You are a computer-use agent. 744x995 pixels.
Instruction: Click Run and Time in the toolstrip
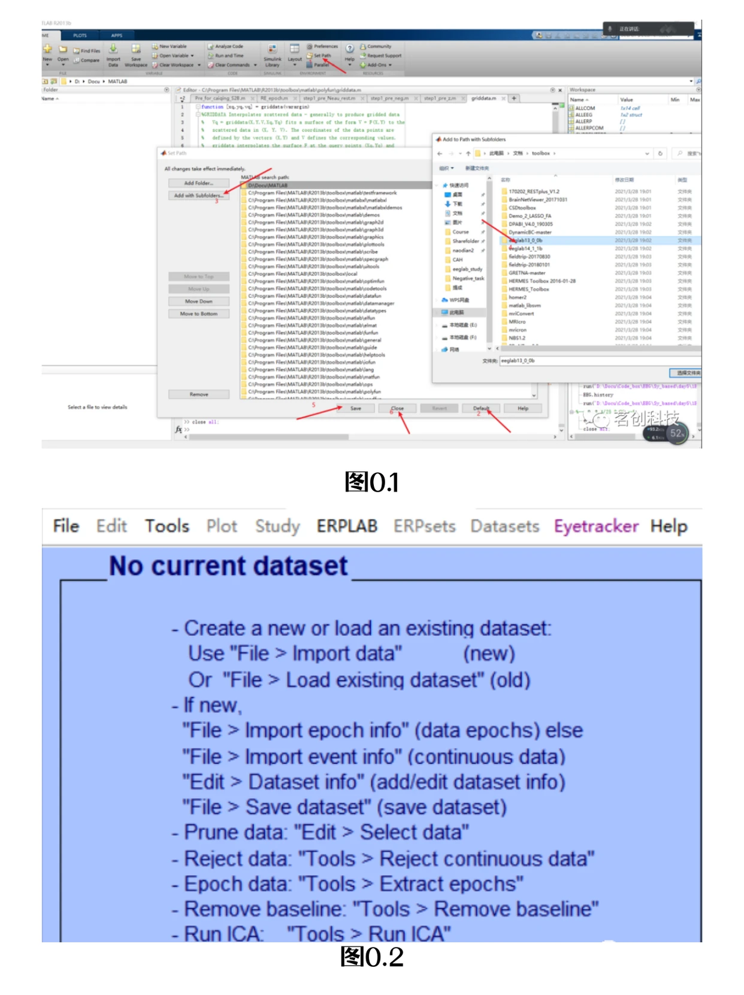click(x=226, y=56)
